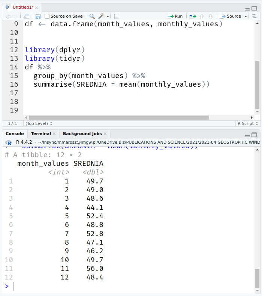Open the R Script file type dropdown
Screen dimensions: 262x296
click(247, 123)
